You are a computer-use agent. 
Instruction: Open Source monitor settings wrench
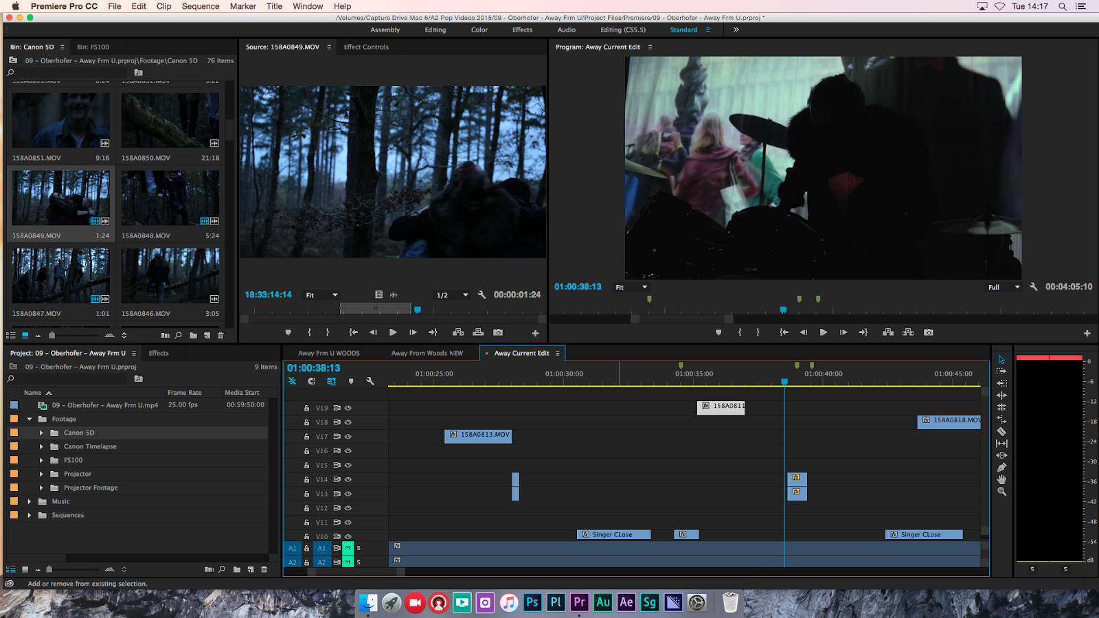click(481, 295)
